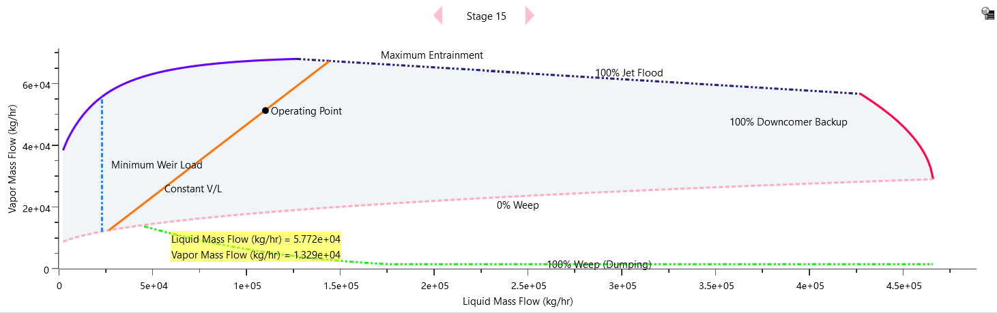This screenshot has width=997, height=313.
Task: Select the Liquid Mass Flow axis title
Action: coord(517,301)
